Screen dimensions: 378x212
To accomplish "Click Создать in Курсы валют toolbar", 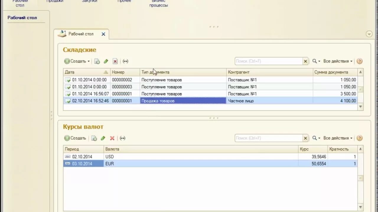I will [75, 138].
